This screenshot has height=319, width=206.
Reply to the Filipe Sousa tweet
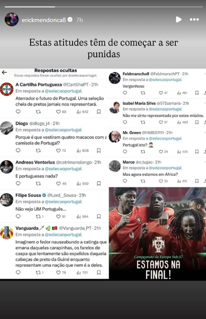click(18, 217)
